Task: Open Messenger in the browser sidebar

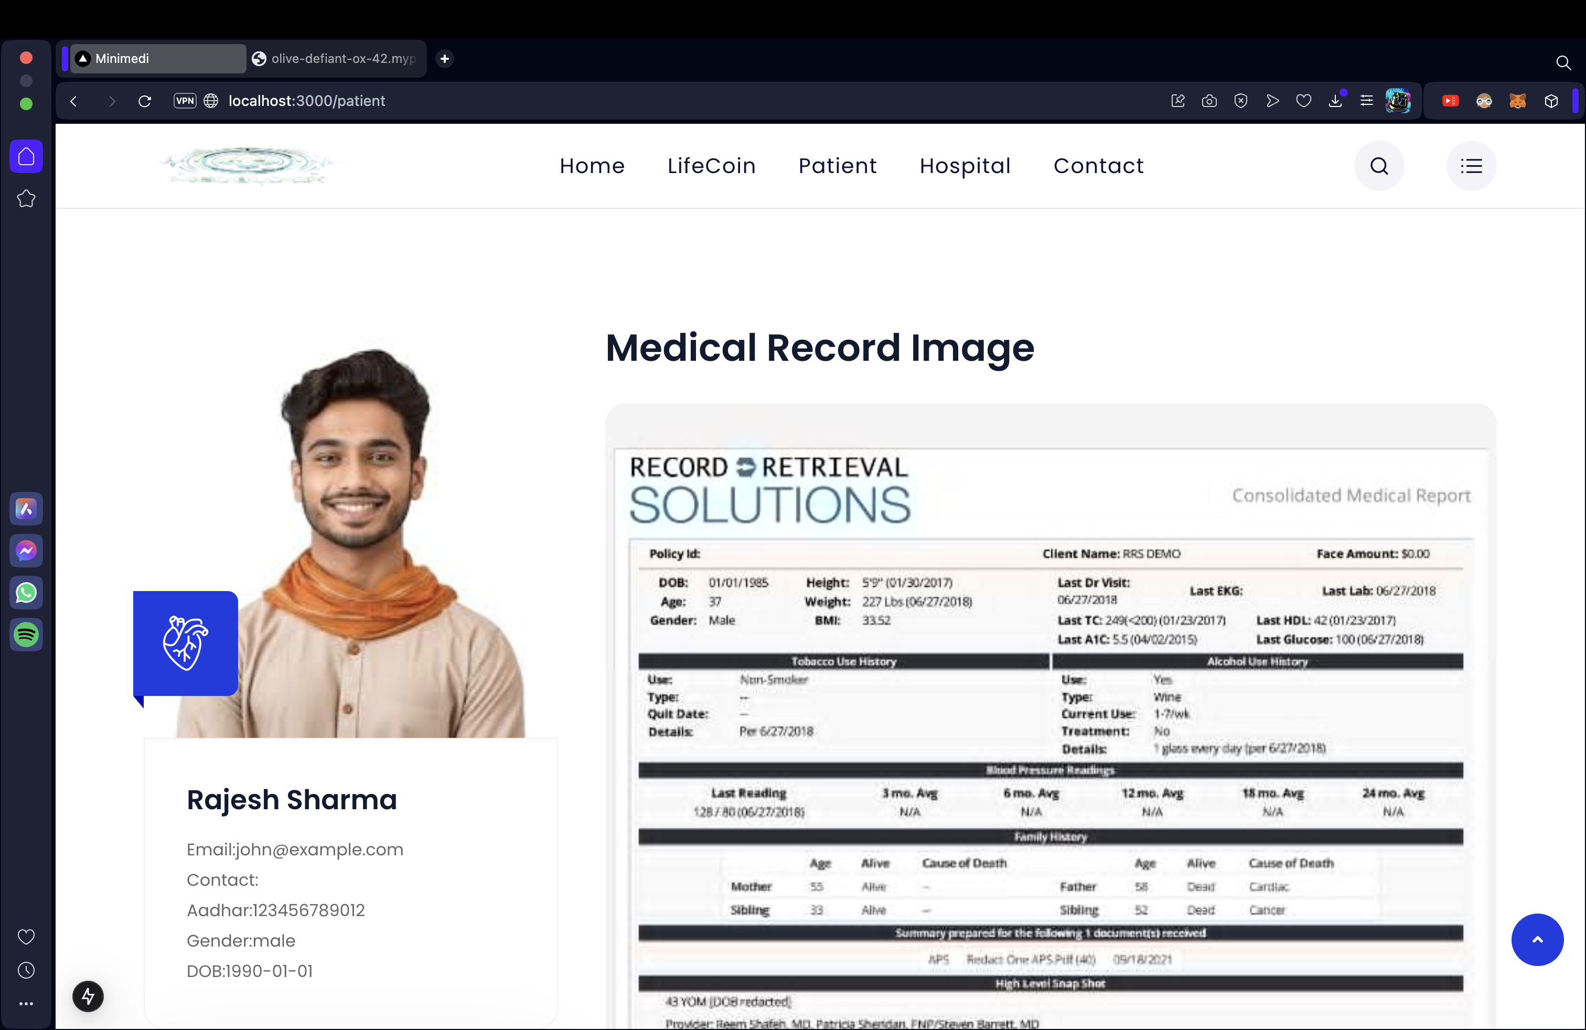Action: coord(26,550)
